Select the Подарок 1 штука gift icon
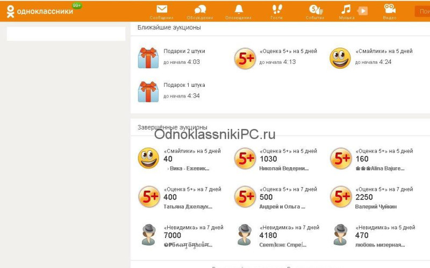430x268 pixels. tap(148, 92)
